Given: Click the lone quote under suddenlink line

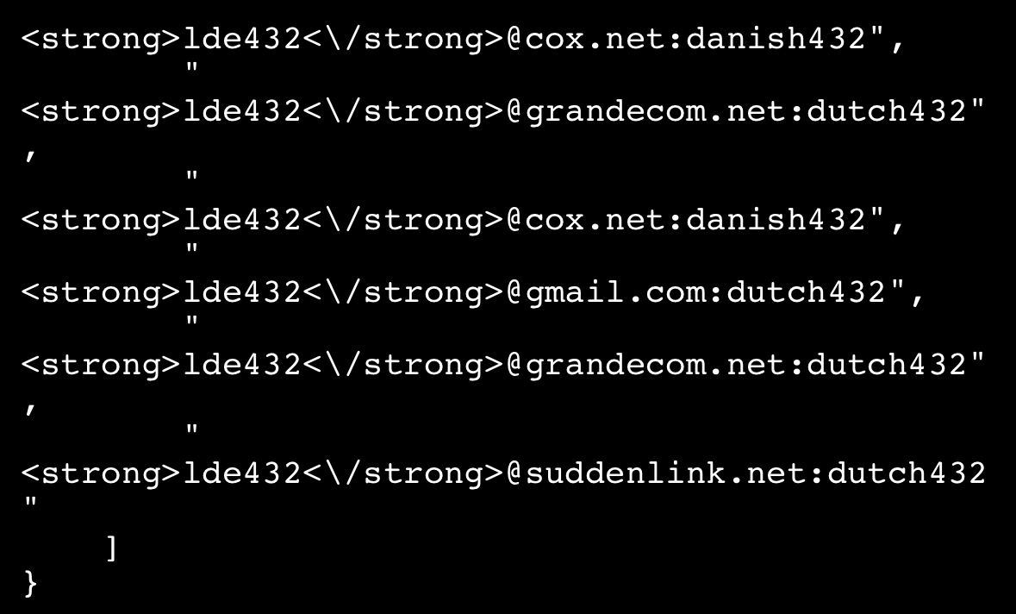Looking at the screenshot, I should 30,503.
